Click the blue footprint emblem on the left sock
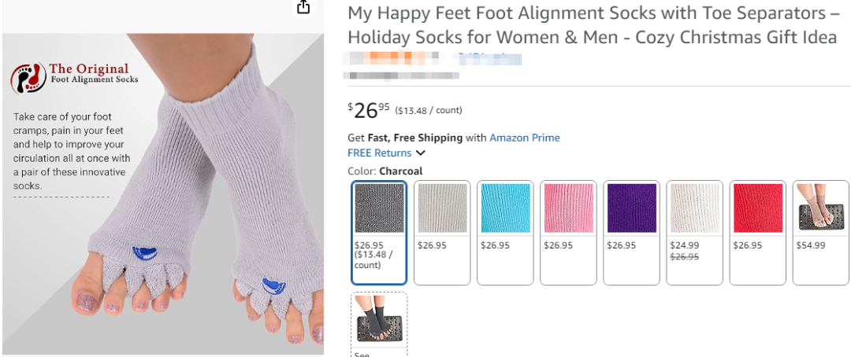The height and width of the screenshot is (357, 851). 144,252
